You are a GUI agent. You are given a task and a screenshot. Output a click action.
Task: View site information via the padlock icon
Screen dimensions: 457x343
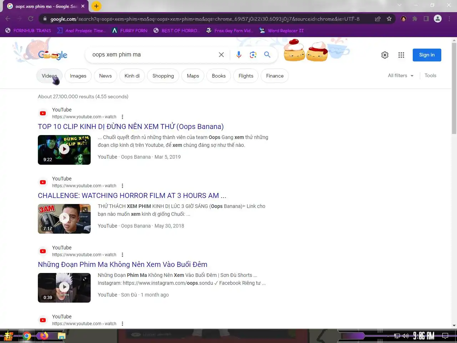tap(45, 19)
